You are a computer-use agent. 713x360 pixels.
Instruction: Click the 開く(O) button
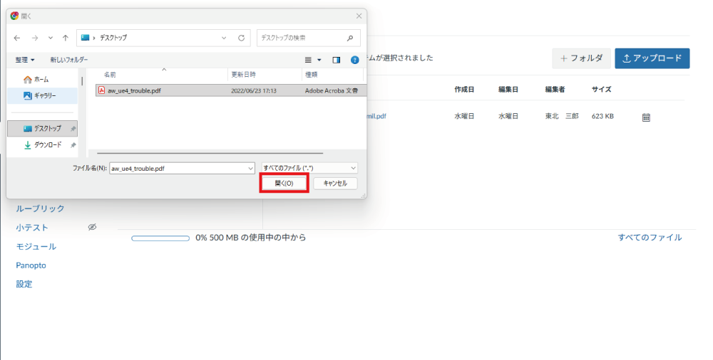pos(284,184)
